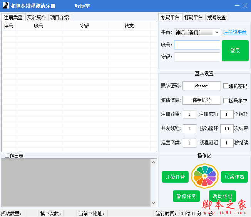
Task: Click the app avatar icon in title bar
Action: 6,6
